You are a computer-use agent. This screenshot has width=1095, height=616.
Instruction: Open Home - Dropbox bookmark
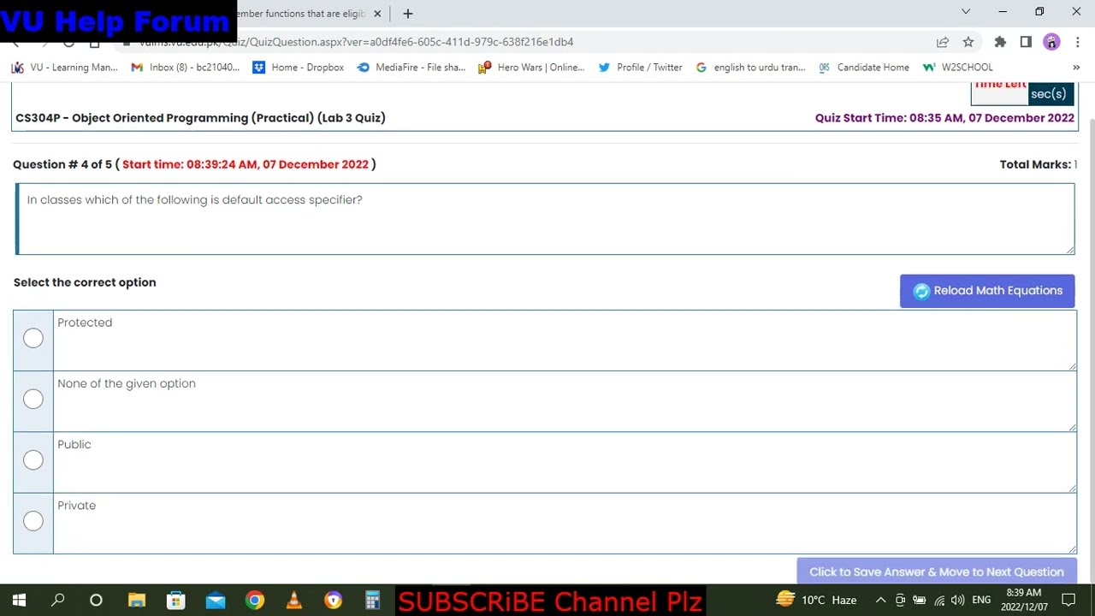(299, 68)
